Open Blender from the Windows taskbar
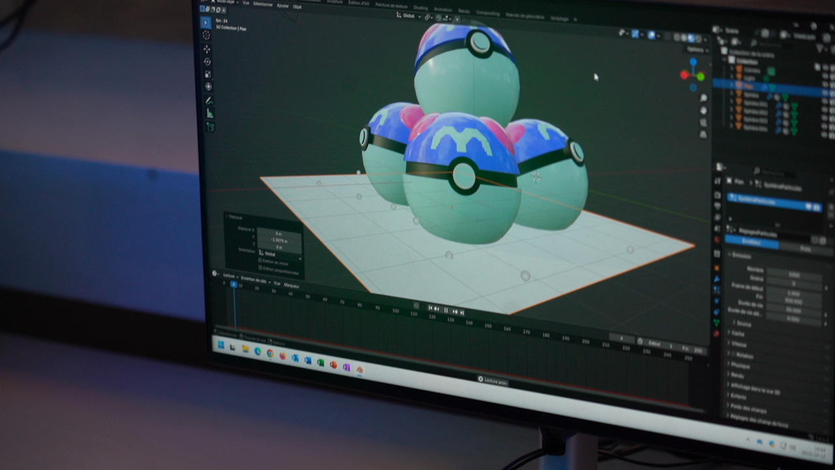Viewport: 835px width, 470px height. pos(359,369)
